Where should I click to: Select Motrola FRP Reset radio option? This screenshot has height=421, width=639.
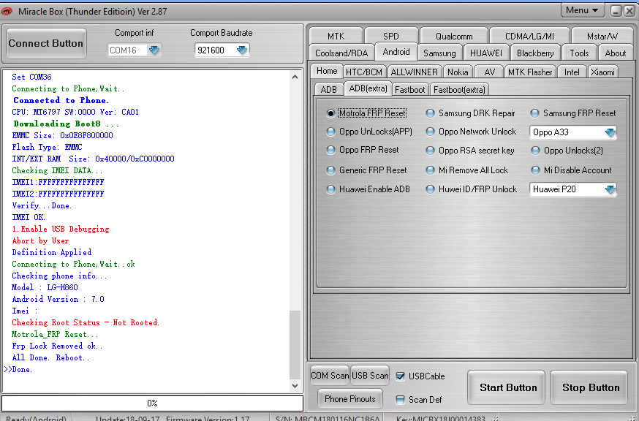point(331,113)
